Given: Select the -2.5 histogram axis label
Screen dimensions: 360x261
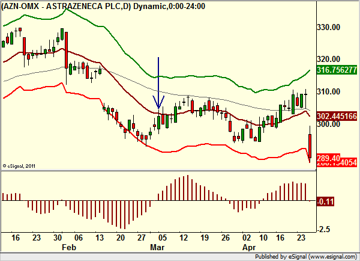Looking at the screenshot, I should (x=324, y=229).
